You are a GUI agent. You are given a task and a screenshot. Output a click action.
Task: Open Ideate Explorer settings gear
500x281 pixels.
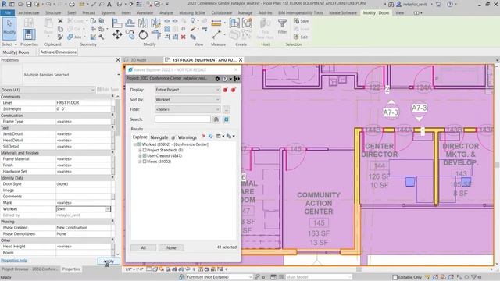(217, 79)
